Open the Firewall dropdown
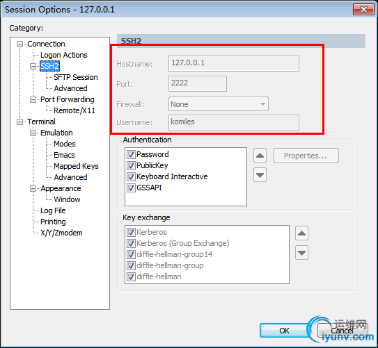The image size is (378, 348). coord(219,104)
